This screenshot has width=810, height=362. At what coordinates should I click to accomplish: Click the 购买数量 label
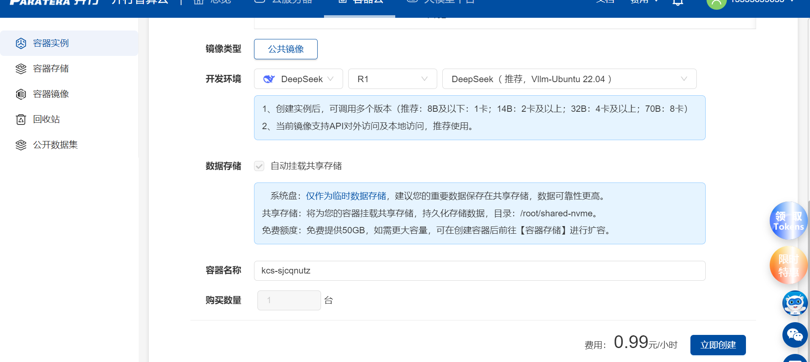pos(223,300)
